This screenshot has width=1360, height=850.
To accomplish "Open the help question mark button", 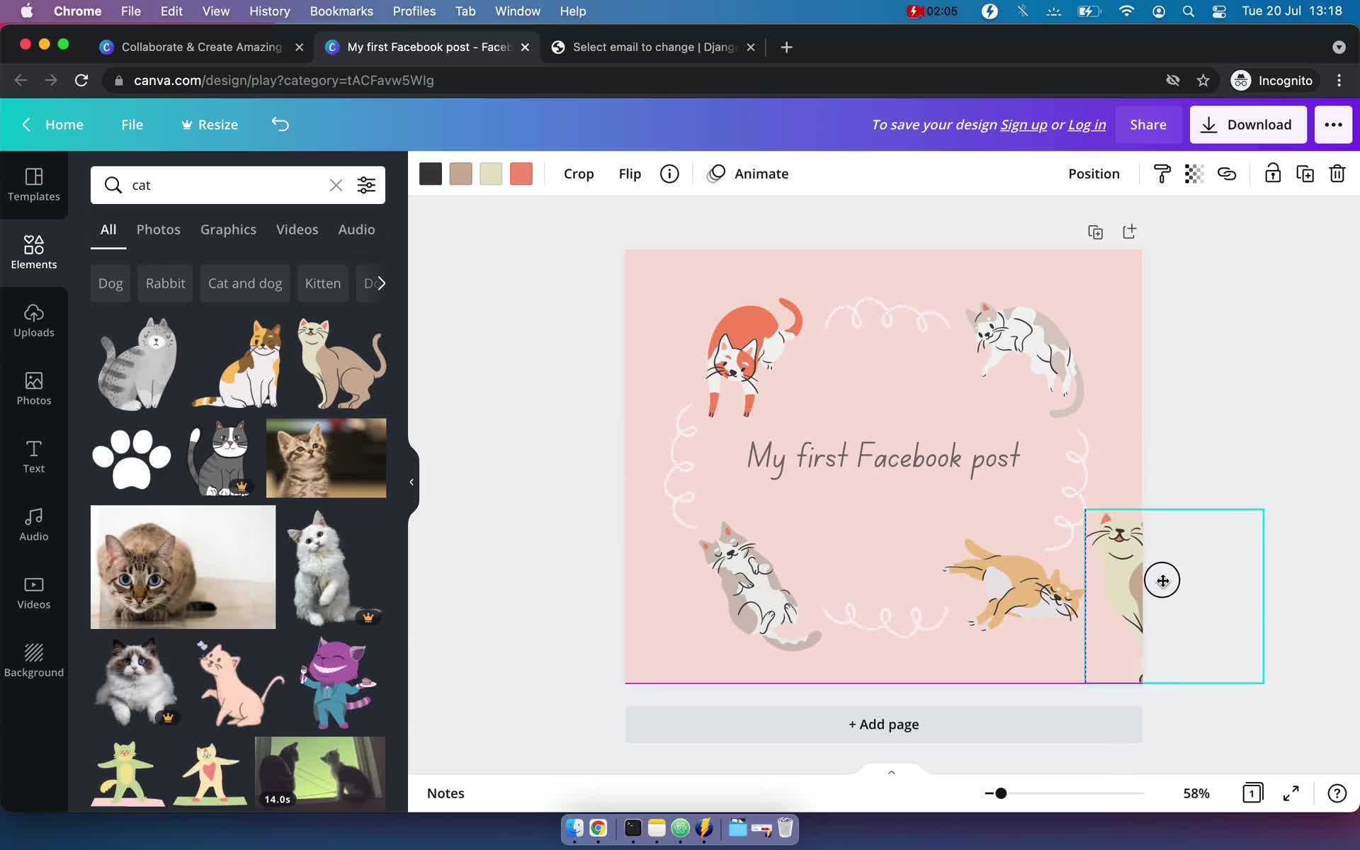I will tap(1337, 793).
